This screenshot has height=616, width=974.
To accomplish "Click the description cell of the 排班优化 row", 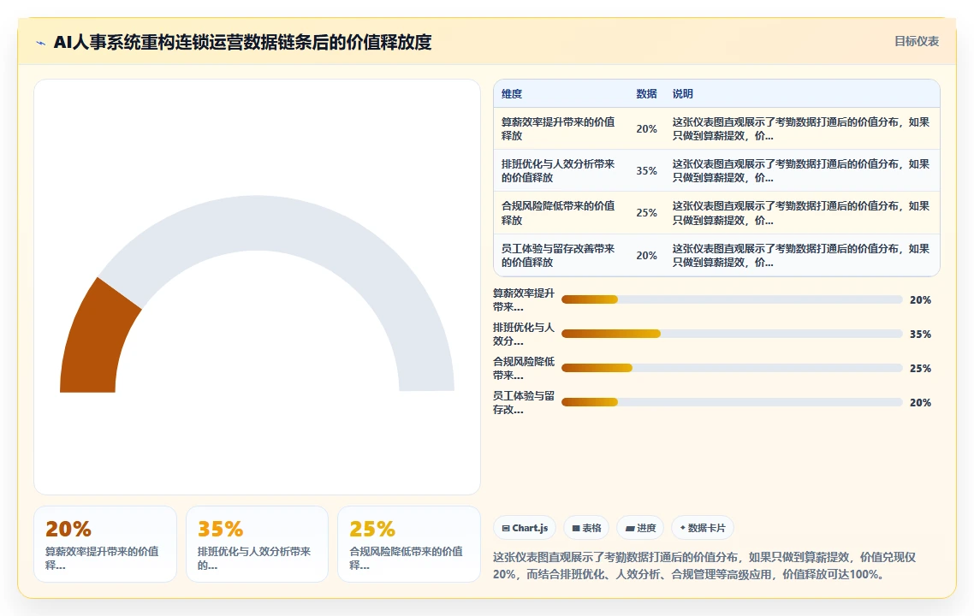I will [x=801, y=171].
